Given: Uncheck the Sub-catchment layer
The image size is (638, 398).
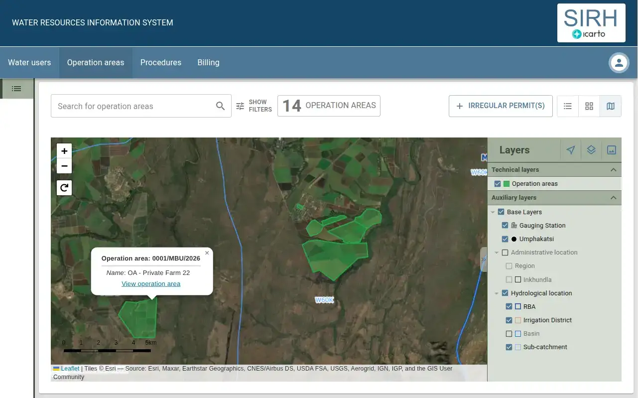Looking at the screenshot, I should point(509,347).
